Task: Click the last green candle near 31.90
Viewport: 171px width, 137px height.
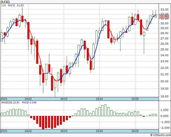Action: (156, 16)
